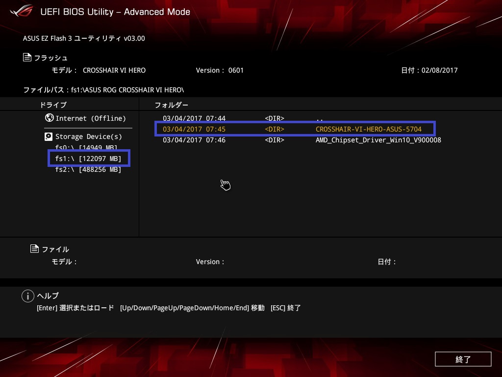This screenshot has height=377, width=502.
Task: Open the AMD_Chipset_Driver_Win10_V900008 folder
Action: [378, 140]
